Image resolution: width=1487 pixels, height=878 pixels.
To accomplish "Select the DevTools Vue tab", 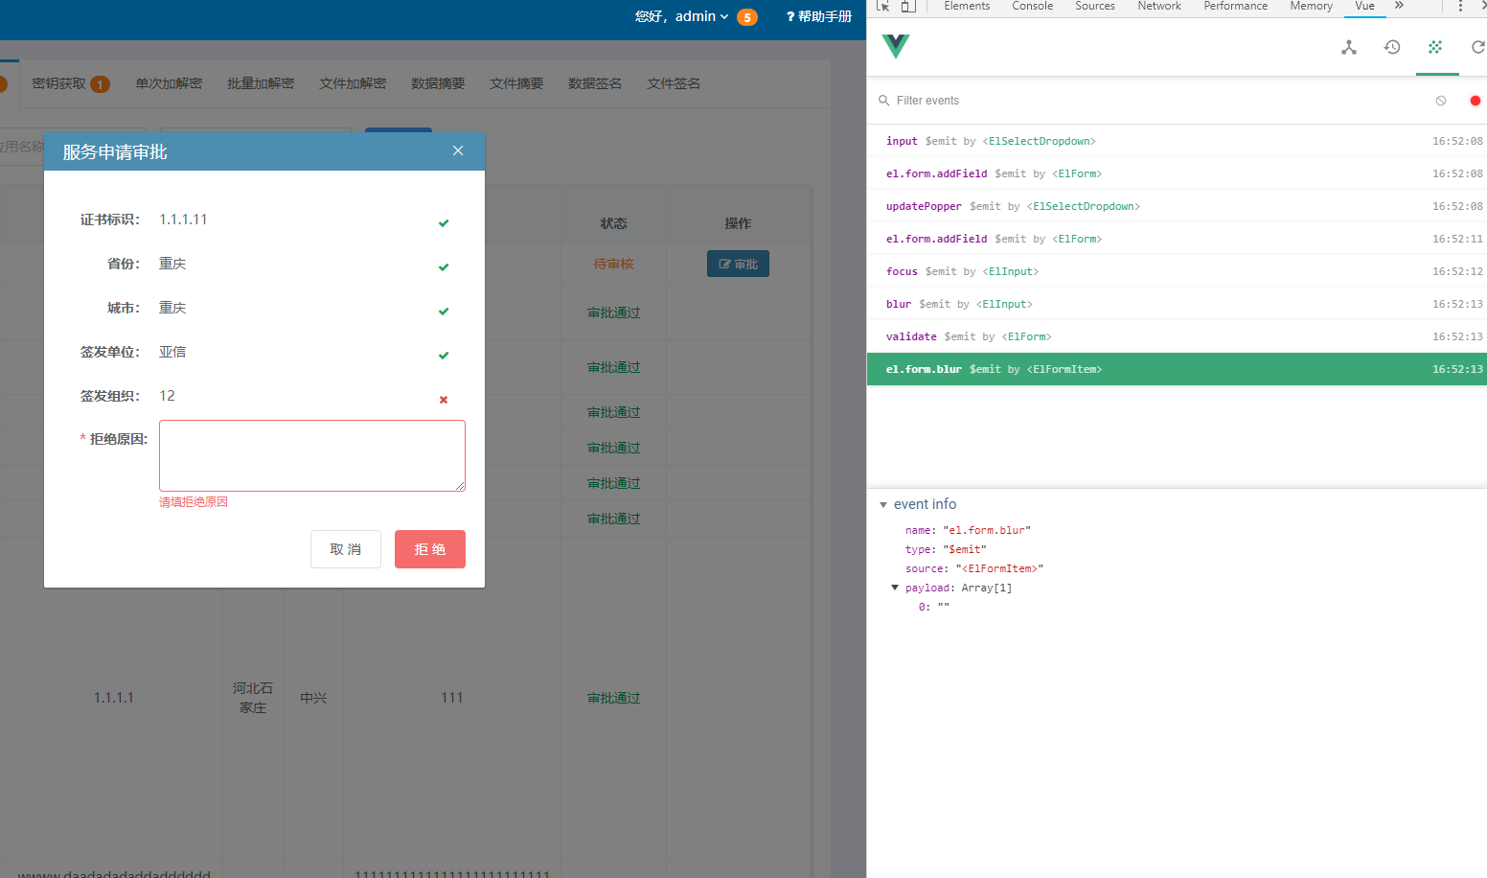I will (1364, 6).
